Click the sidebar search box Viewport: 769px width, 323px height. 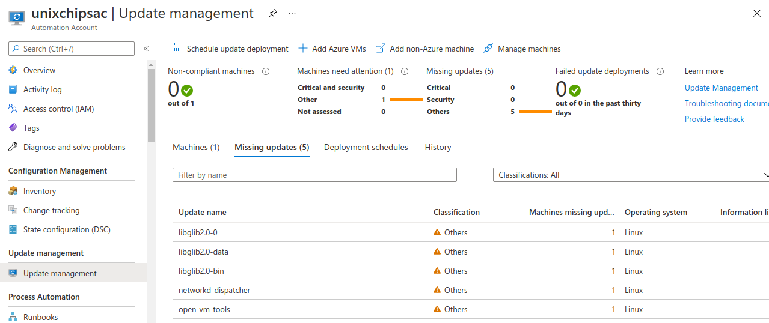click(x=72, y=49)
